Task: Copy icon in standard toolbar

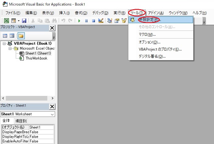Action: point(40,21)
